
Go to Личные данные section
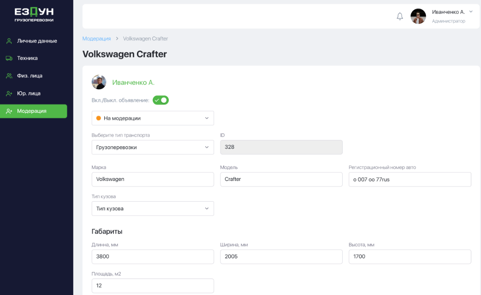tap(37, 41)
